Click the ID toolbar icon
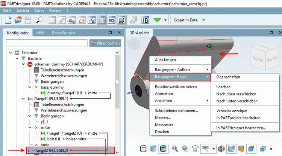Image resolution: width=282 pixels, height=156 pixels. [145, 20]
